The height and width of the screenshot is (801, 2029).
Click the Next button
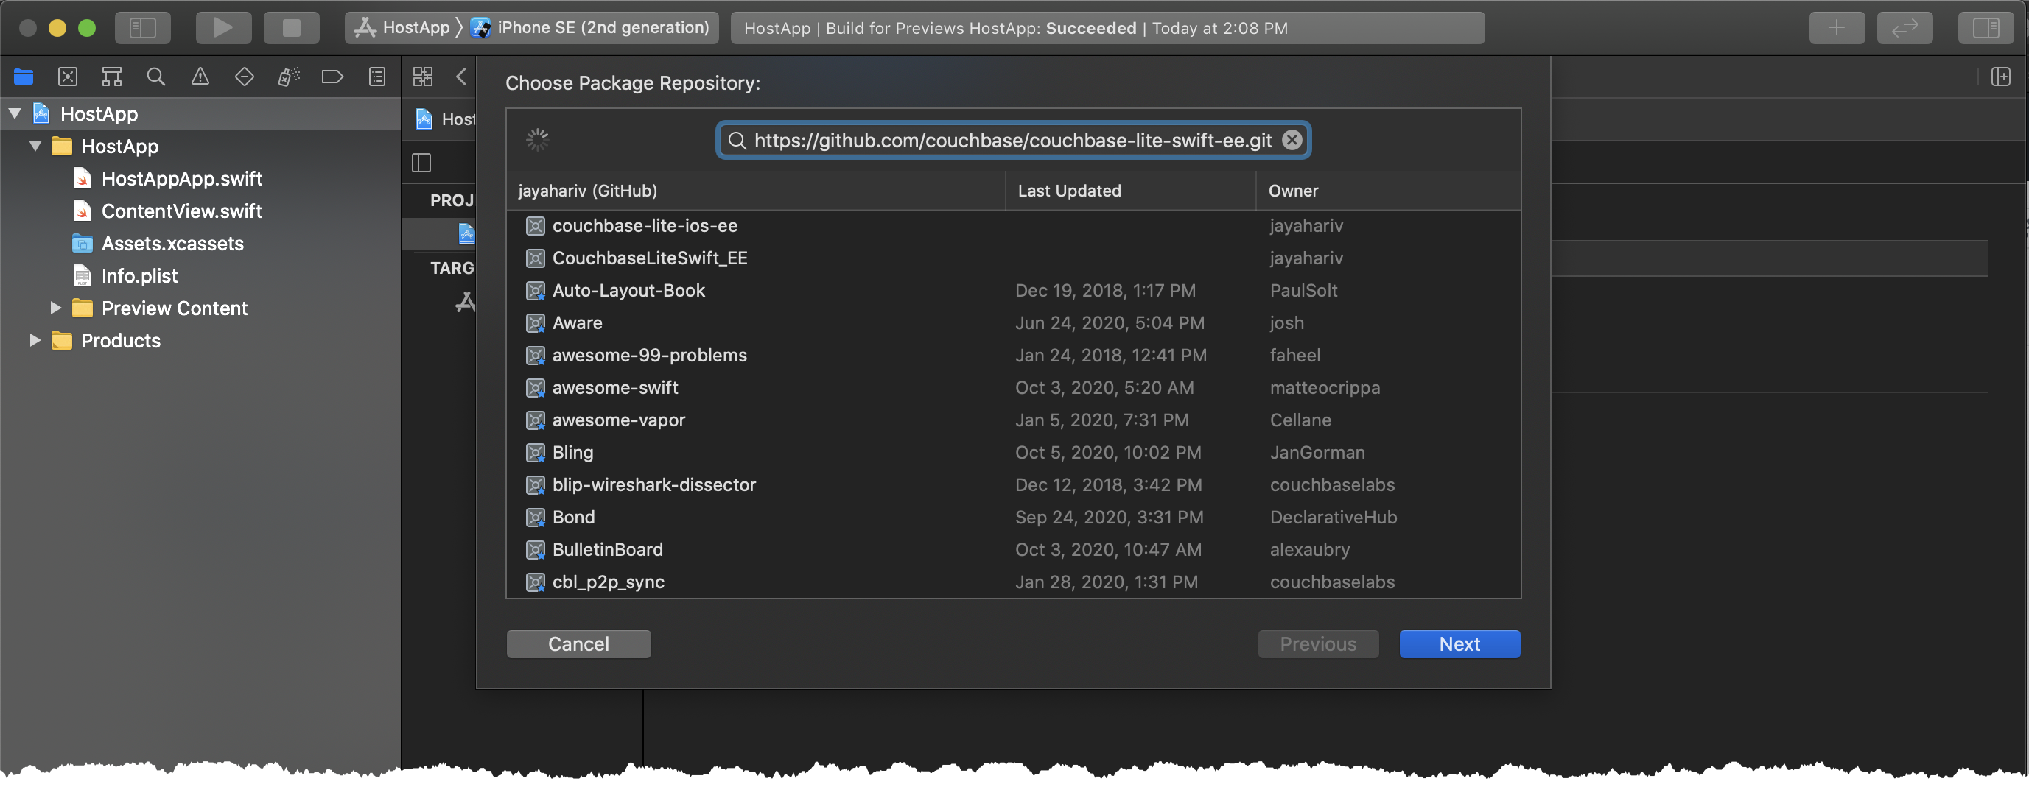[1459, 643]
